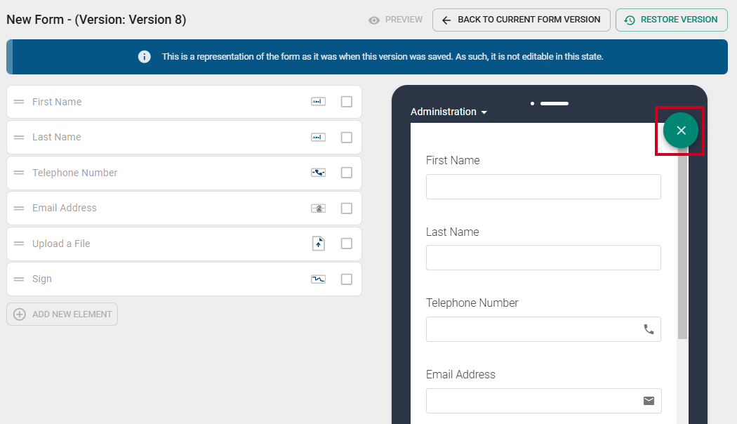Screen dimensions: 737x424
Task: Click the Telephone Number label in preview
Action: (x=472, y=303)
